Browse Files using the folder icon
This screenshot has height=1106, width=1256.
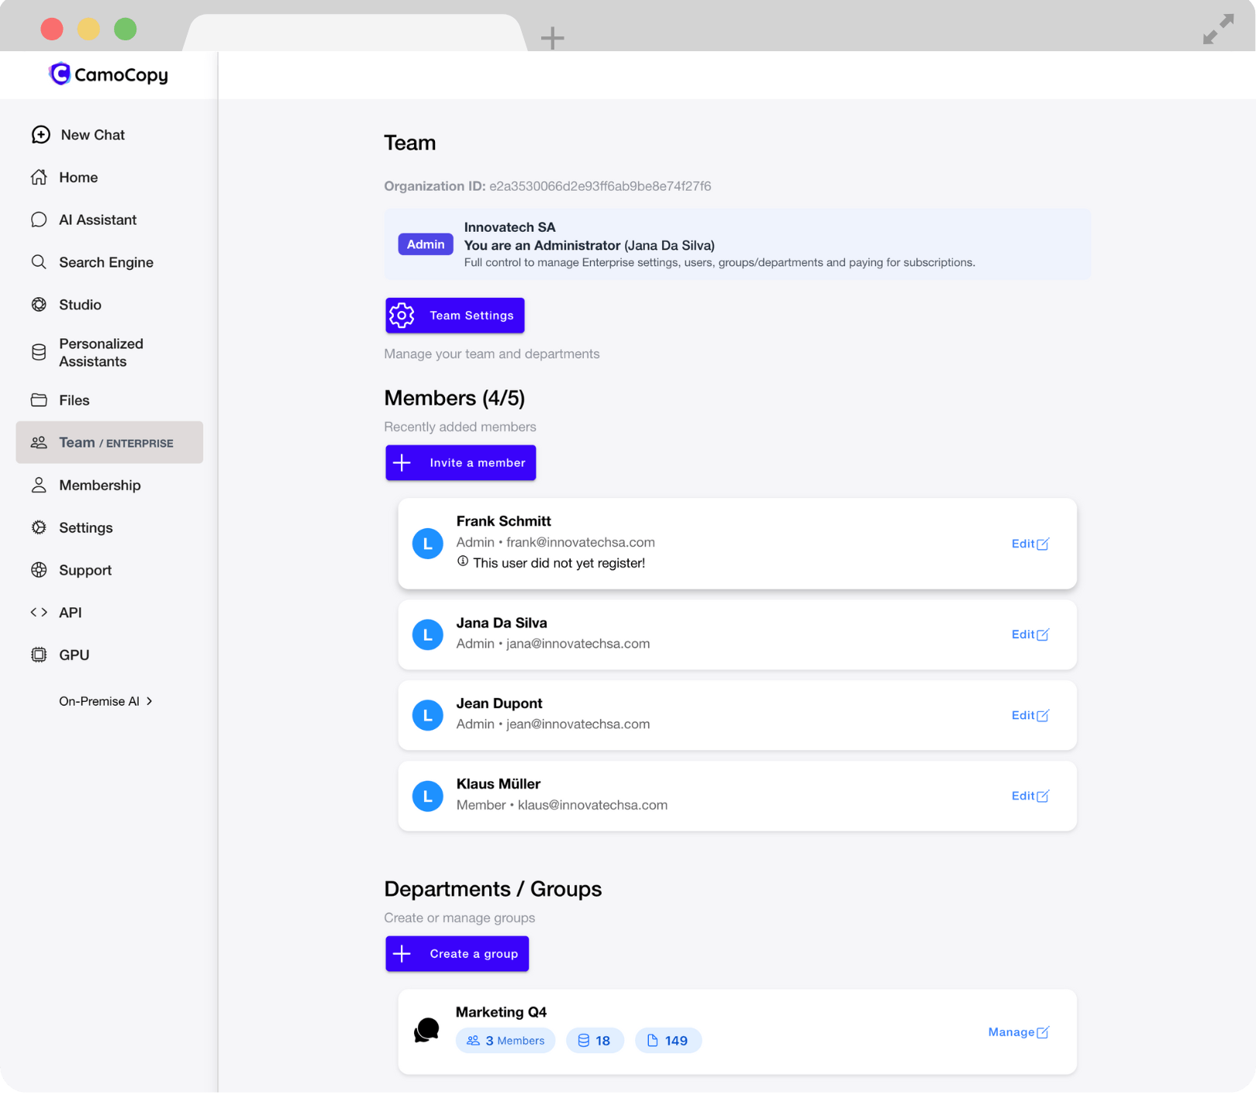click(74, 399)
